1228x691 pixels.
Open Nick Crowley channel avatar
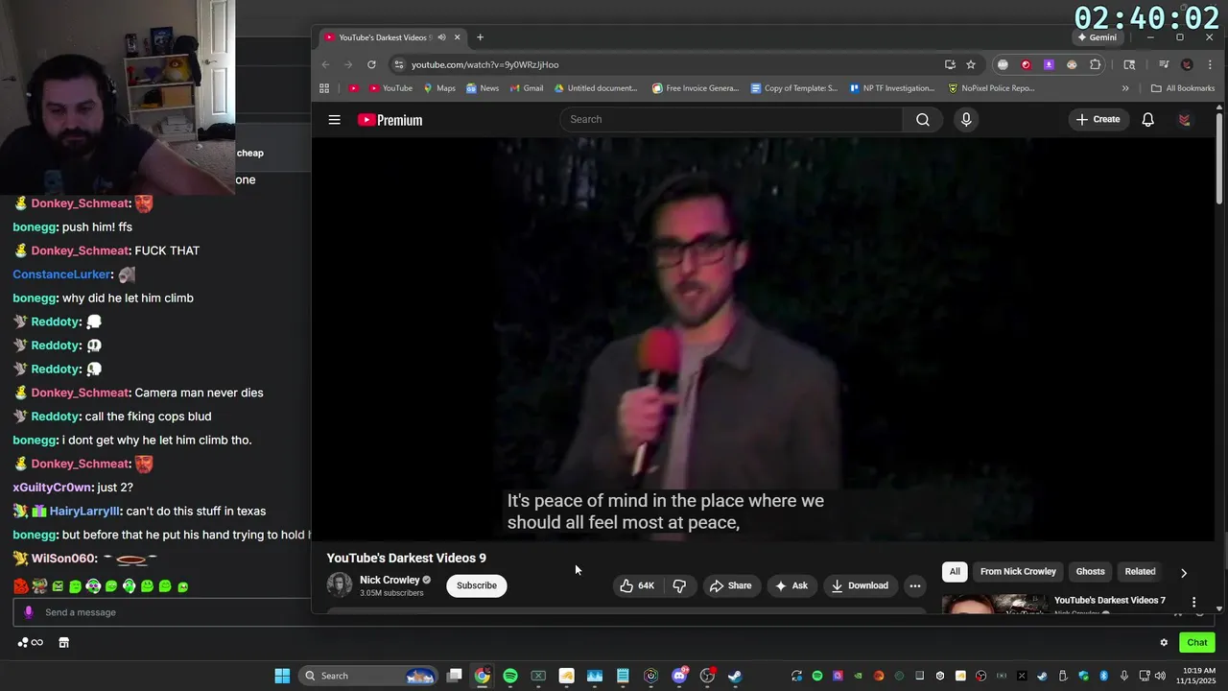340,585
